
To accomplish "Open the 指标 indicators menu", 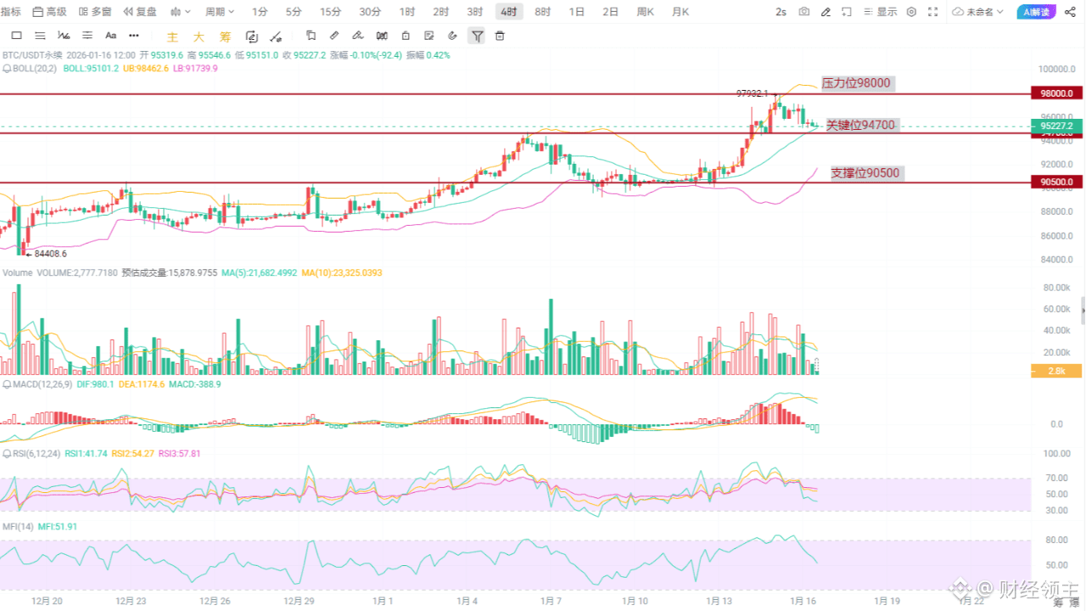I will click(x=14, y=12).
